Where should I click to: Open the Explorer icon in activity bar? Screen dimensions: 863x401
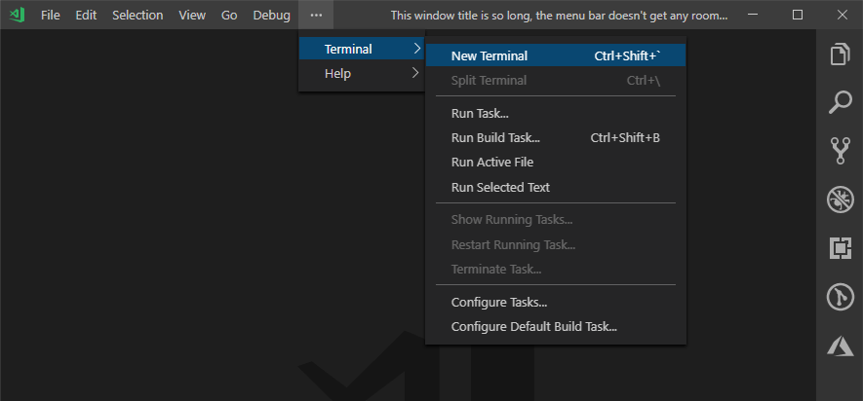tap(840, 55)
